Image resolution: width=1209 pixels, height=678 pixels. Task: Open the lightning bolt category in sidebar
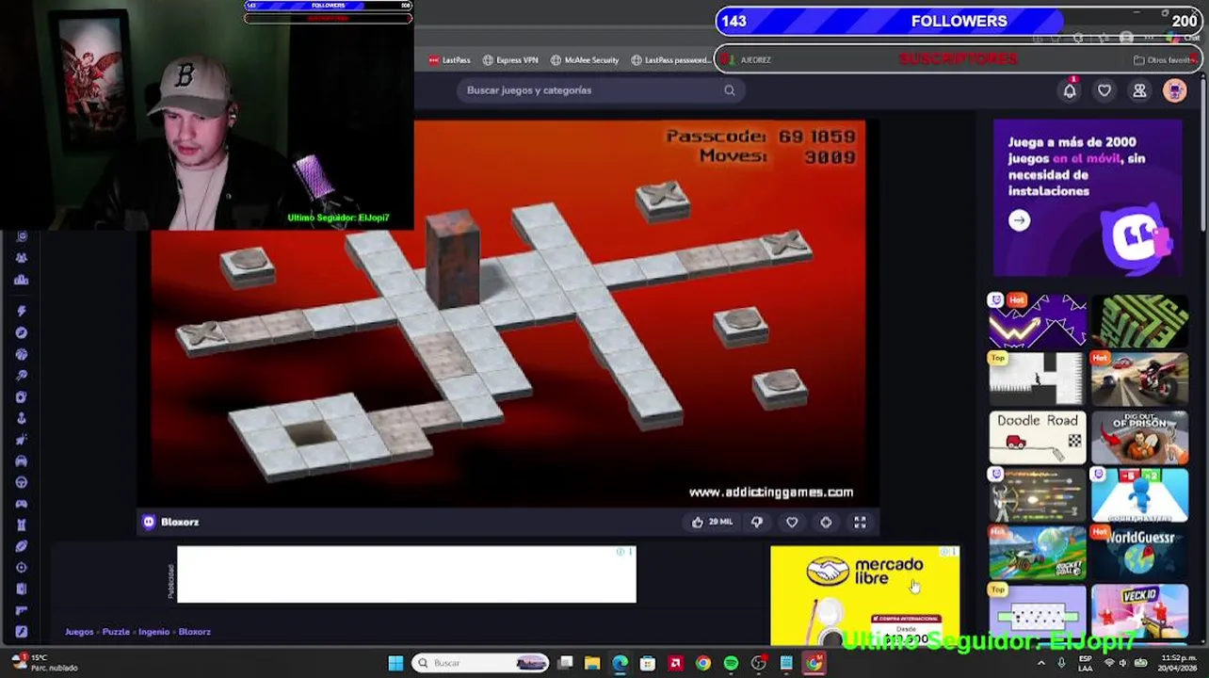pyautogui.click(x=21, y=311)
